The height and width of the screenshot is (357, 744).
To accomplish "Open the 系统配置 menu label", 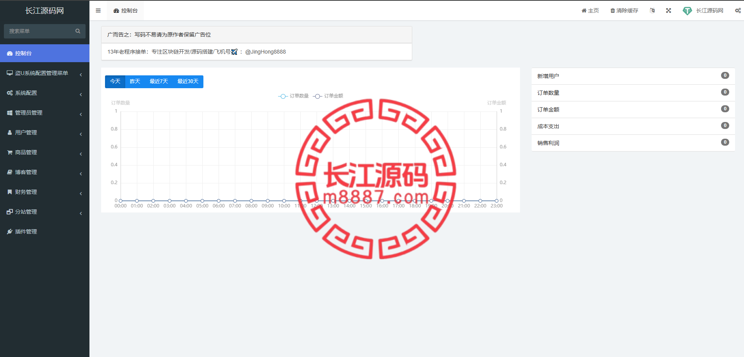I will click(x=26, y=93).
